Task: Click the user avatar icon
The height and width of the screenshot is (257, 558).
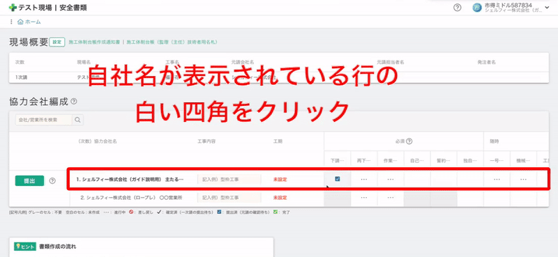Action: tap(477, 8)
